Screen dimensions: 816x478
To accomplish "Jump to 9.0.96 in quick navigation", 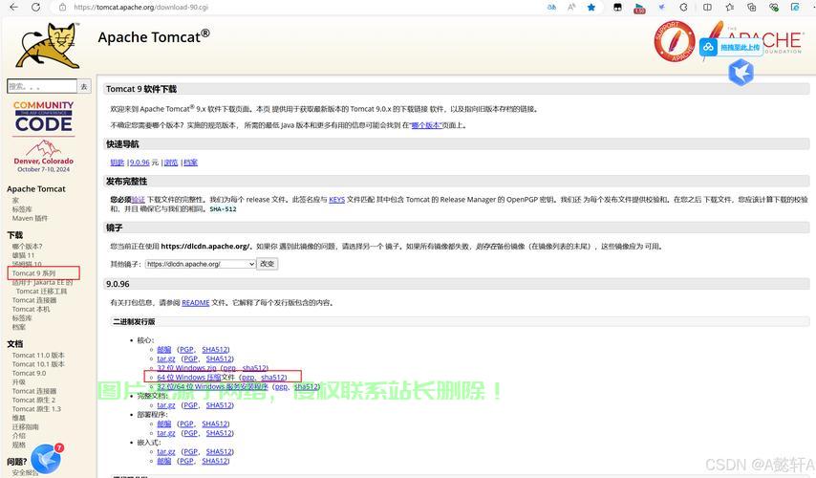I will click(140, 163).
